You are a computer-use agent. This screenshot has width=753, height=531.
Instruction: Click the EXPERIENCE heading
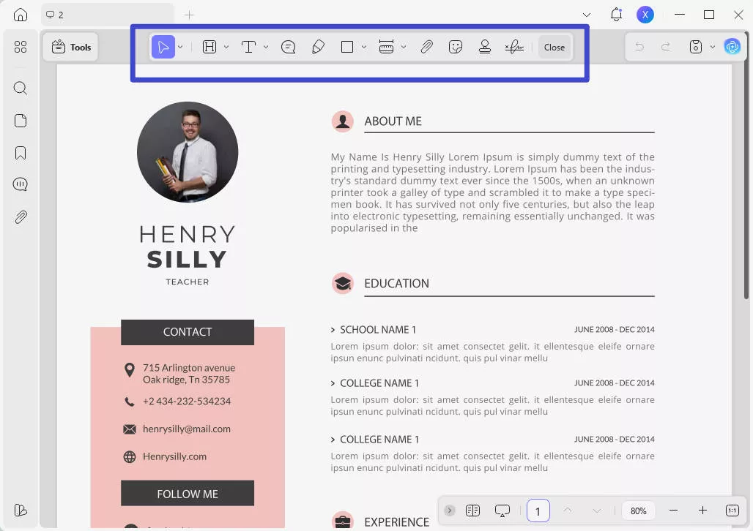(x=397, y=522)
